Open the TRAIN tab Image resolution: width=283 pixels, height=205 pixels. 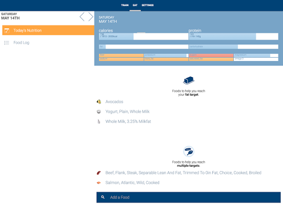[125, 5]
